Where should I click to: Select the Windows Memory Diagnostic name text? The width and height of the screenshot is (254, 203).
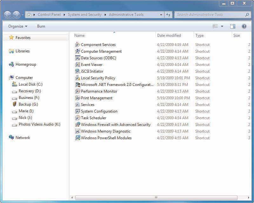[106, 131]
